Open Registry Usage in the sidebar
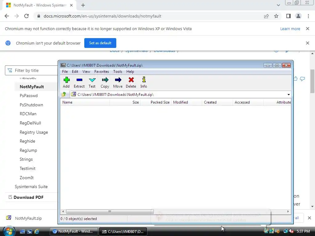Screen dimensions: 315x236 34,132
